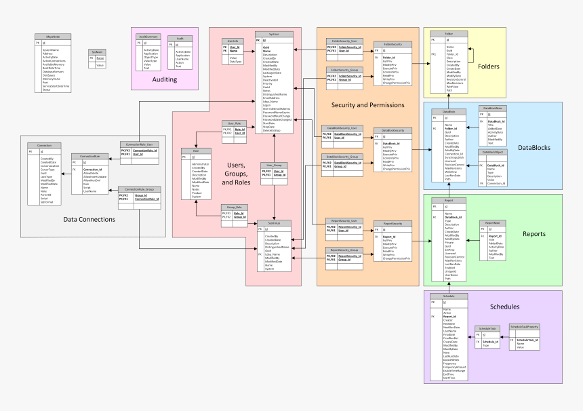Viewport: 583px width, 411px height.
Task: Select the SysGroup table header
Action: coord(274,223)
